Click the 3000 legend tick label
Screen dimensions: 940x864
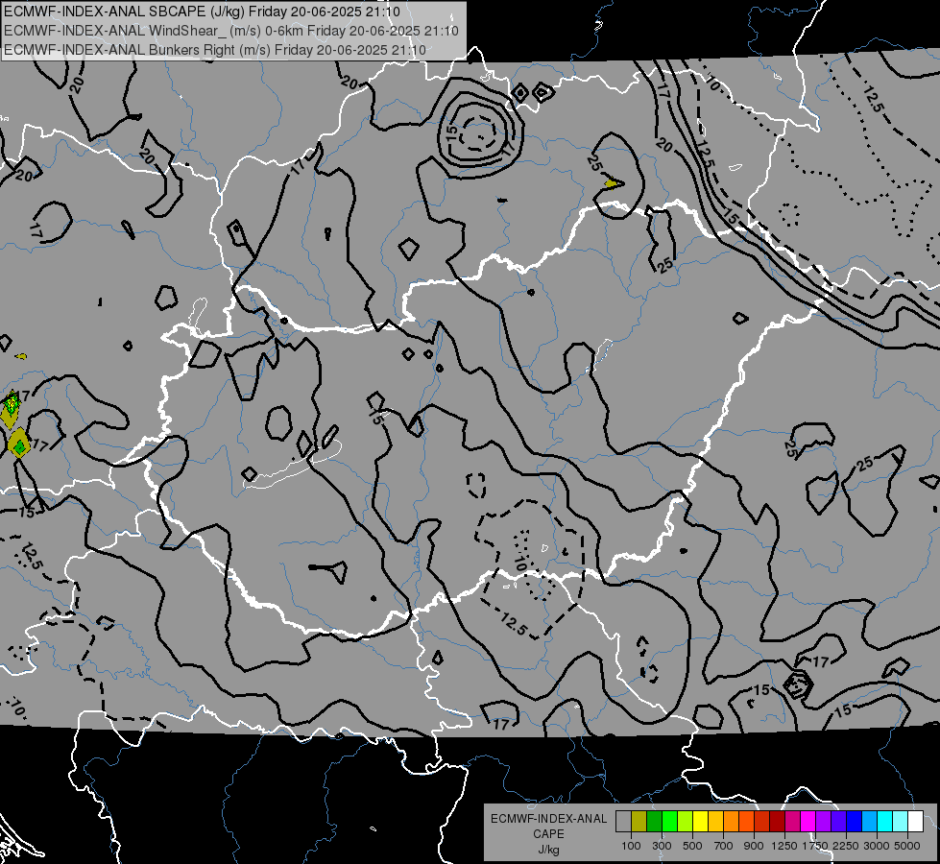877,846
